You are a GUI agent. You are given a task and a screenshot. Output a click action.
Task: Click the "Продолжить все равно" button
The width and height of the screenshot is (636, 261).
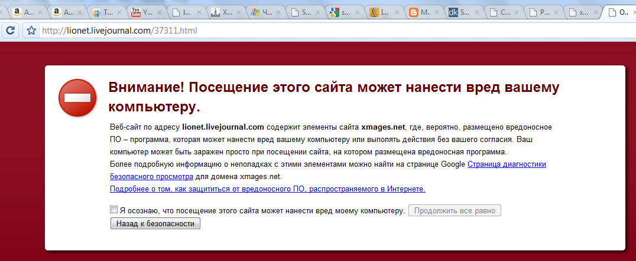(x=455, y=210)
